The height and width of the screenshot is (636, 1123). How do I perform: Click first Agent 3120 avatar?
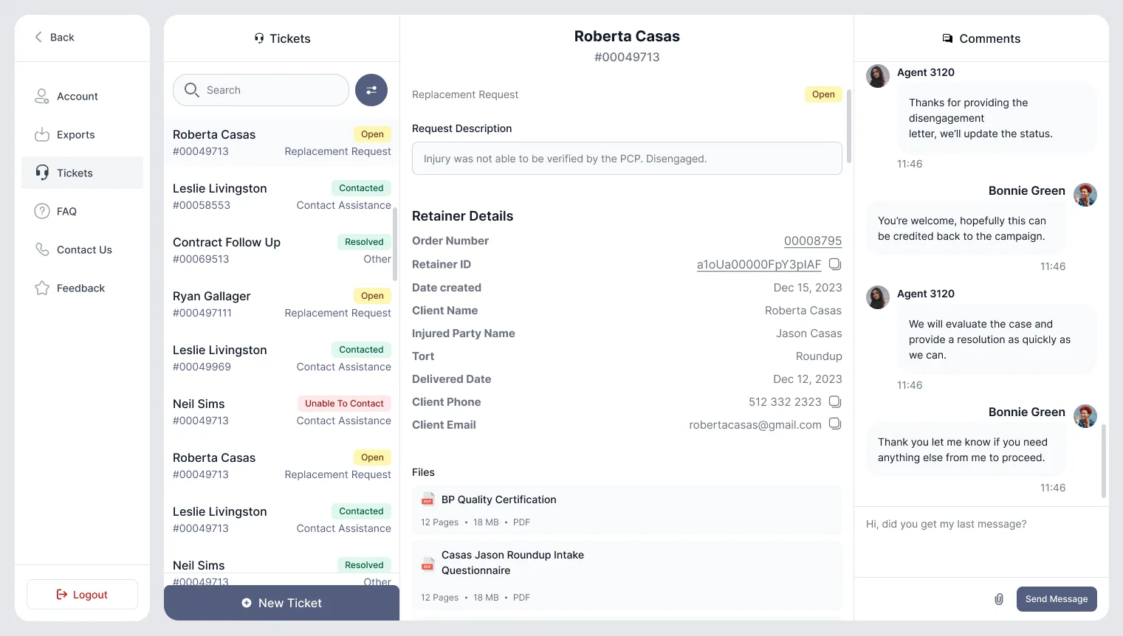click(x=878, y=76)
